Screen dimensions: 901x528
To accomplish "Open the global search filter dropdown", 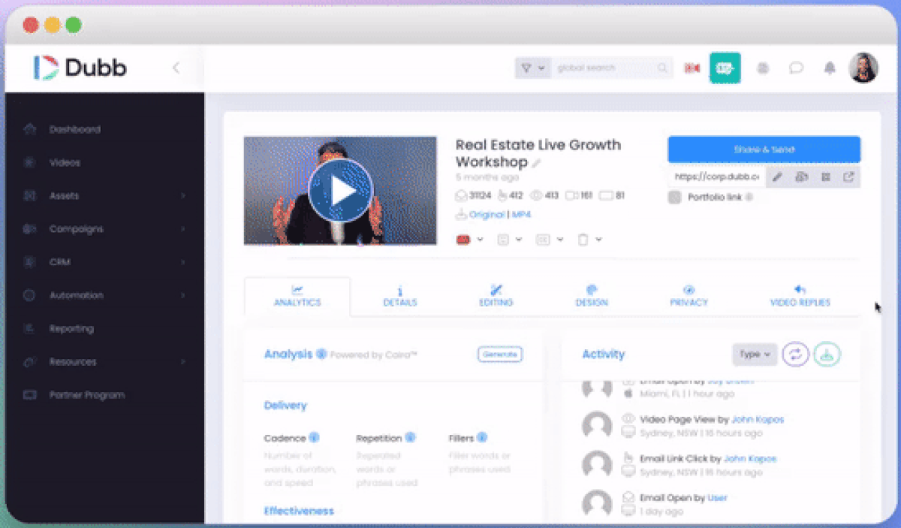I will [x=532, y=68].
